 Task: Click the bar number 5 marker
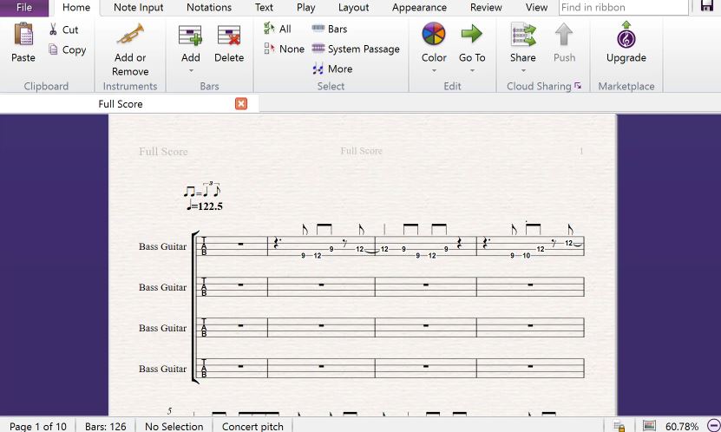tap(170, 410)
